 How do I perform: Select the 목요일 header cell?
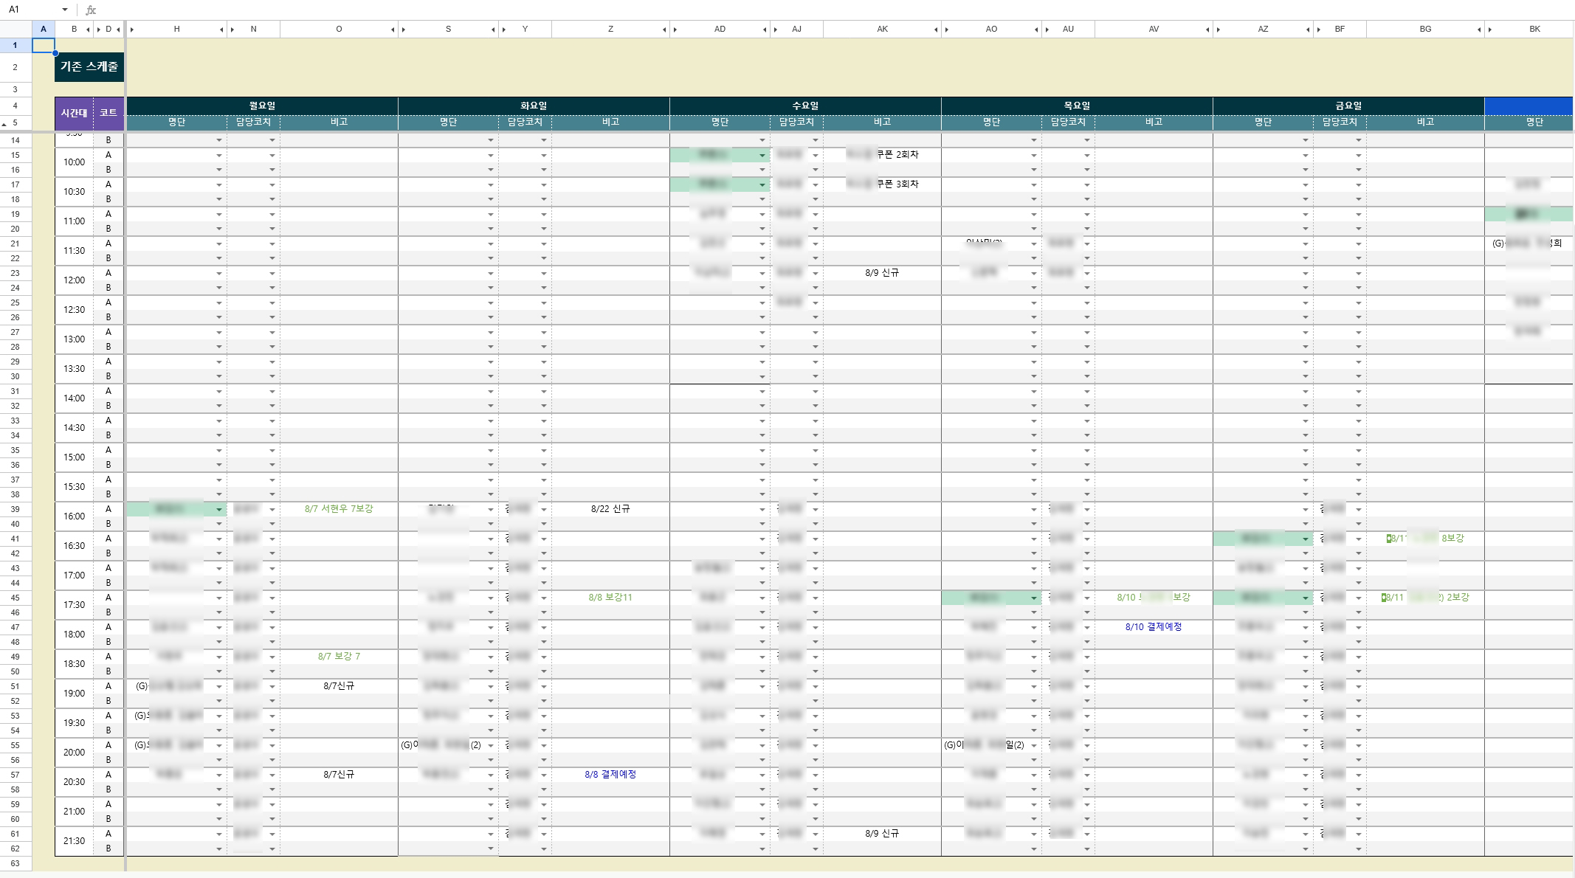tap(1077, 106)
